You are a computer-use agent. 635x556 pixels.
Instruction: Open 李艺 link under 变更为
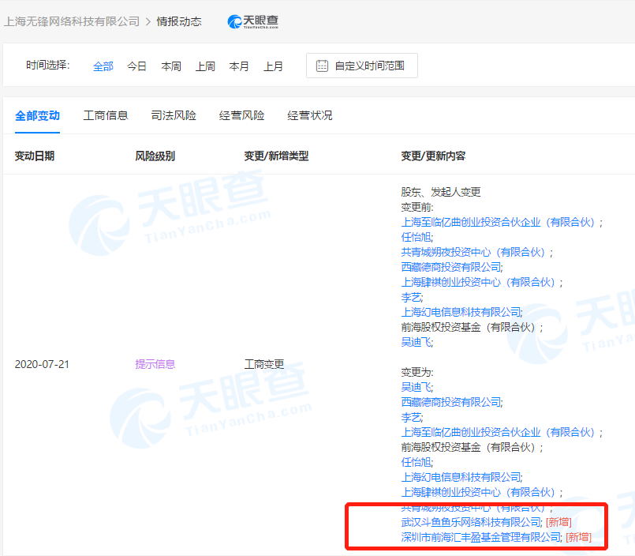point(411,417)
